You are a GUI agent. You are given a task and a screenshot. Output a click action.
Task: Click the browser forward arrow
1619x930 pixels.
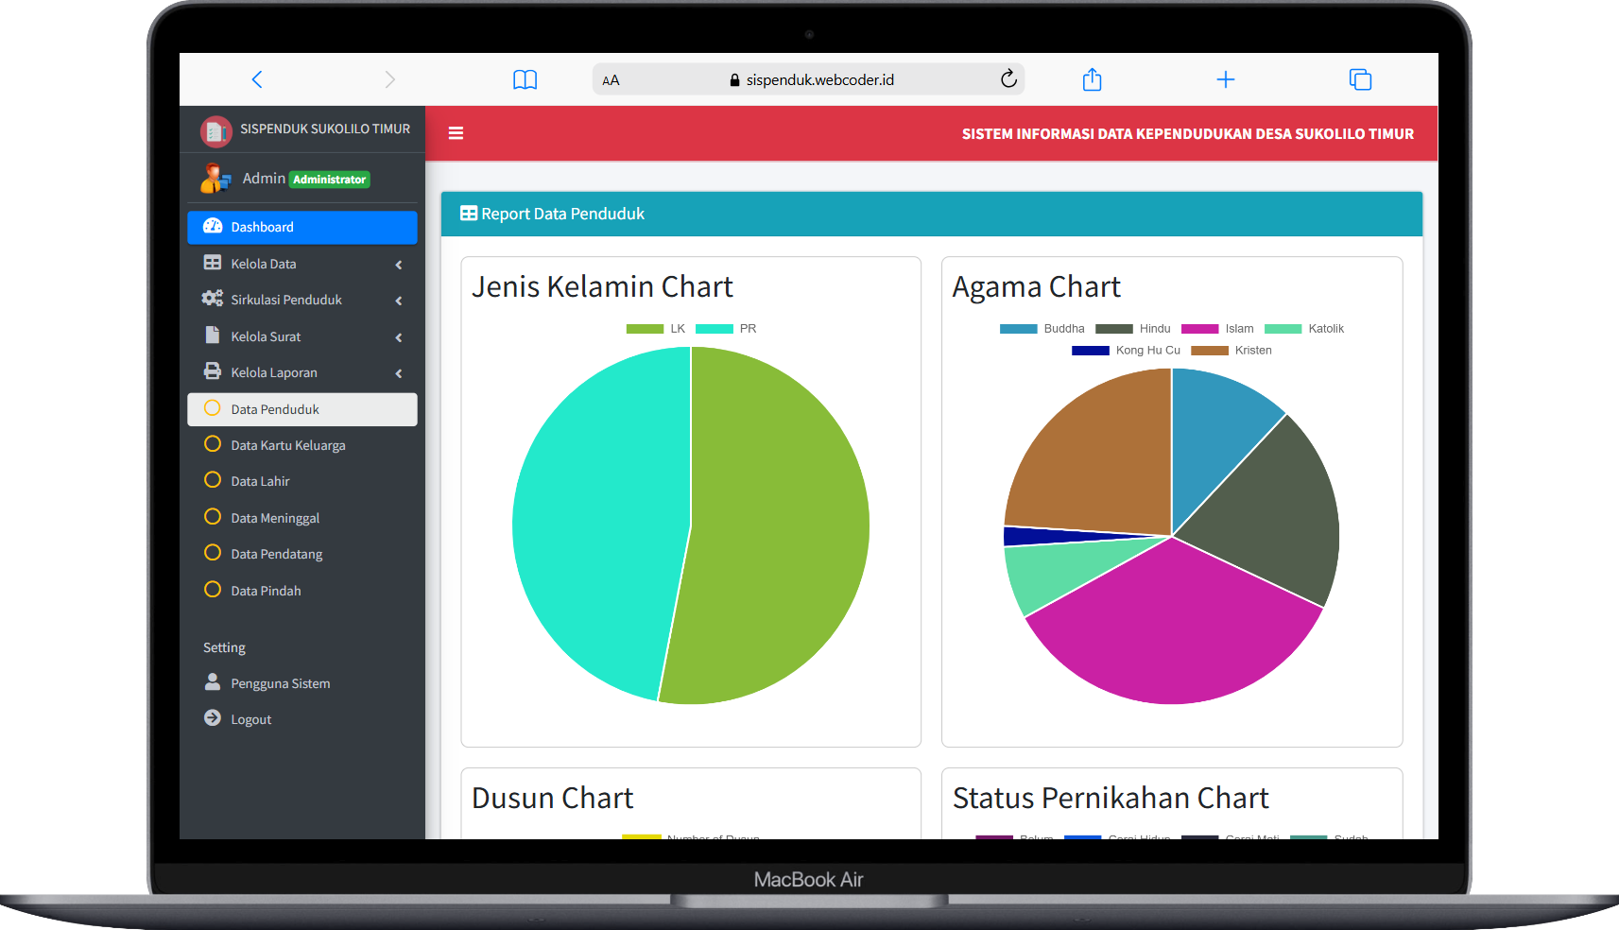tap(389, 79)
